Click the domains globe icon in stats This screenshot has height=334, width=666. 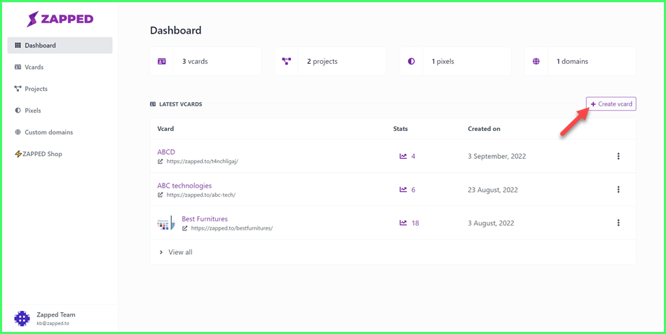pyautogui.click(x=536, y=62)
